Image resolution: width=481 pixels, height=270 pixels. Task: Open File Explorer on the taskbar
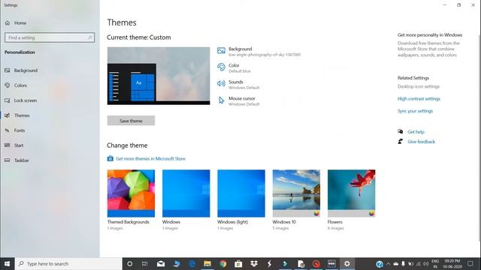[x=207, y=263]
